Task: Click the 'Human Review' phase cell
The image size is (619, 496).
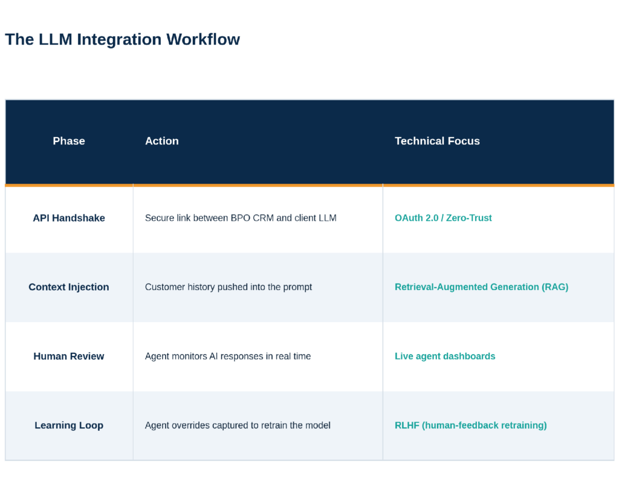Action: pos(69,356)
